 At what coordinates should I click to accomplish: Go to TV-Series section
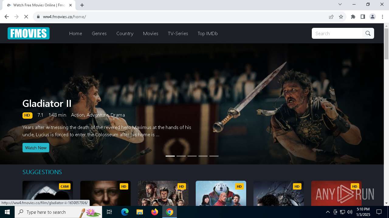click(x=178, y=33)
